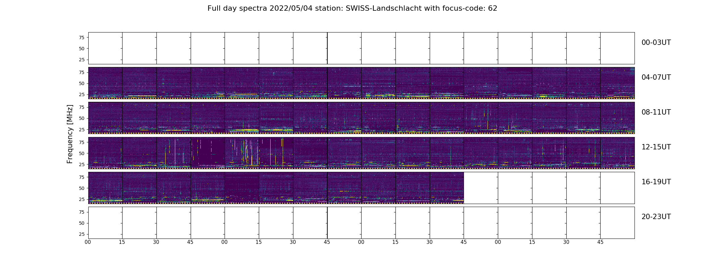Click the '25' tick on the 20-23UT axis

pos(82,234)
